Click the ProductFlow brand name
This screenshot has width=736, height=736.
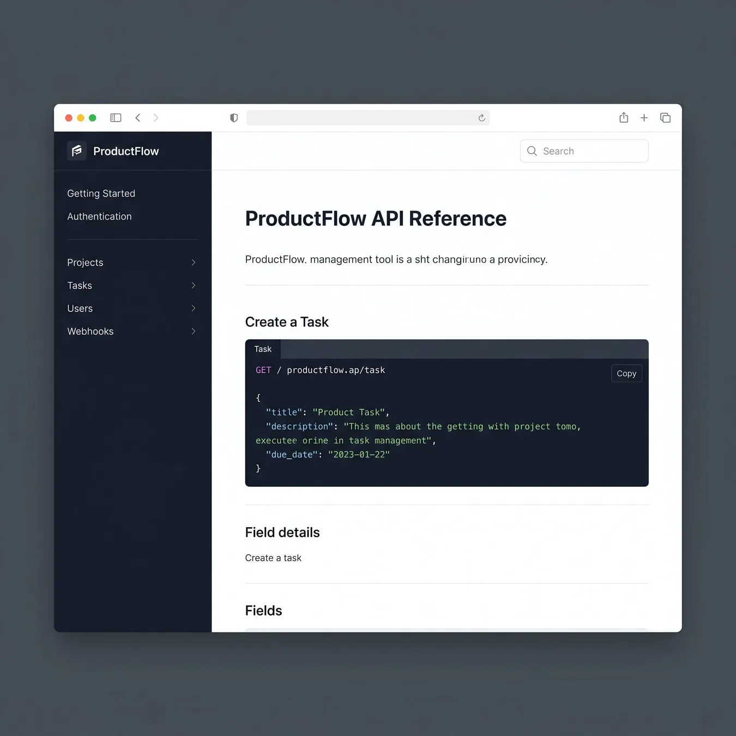click(126, 151)
